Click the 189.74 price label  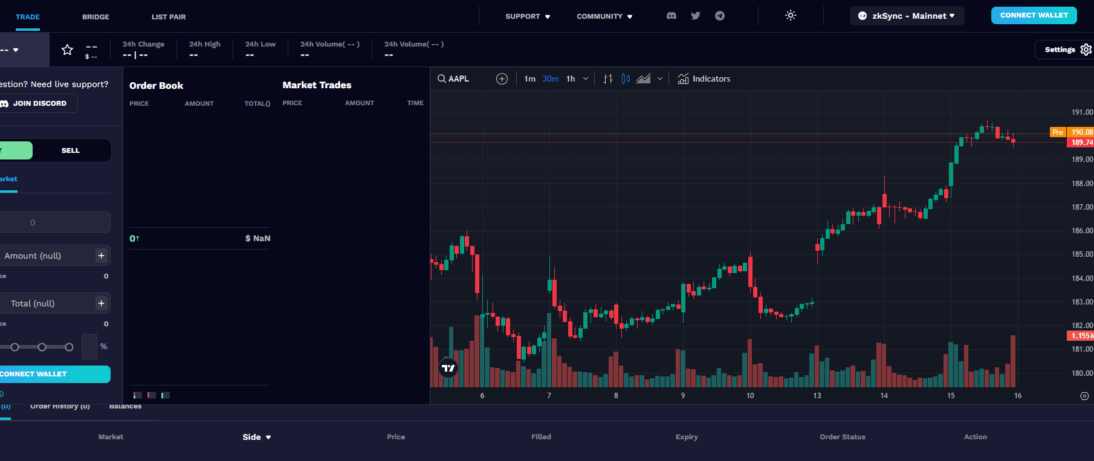[1081, 143]
